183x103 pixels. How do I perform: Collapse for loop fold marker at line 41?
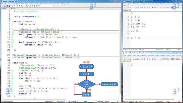(x=13, y=78)
